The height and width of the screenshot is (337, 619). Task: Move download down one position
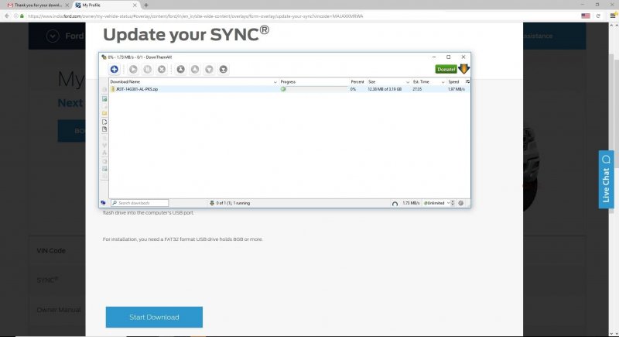(x=209, y=69)
